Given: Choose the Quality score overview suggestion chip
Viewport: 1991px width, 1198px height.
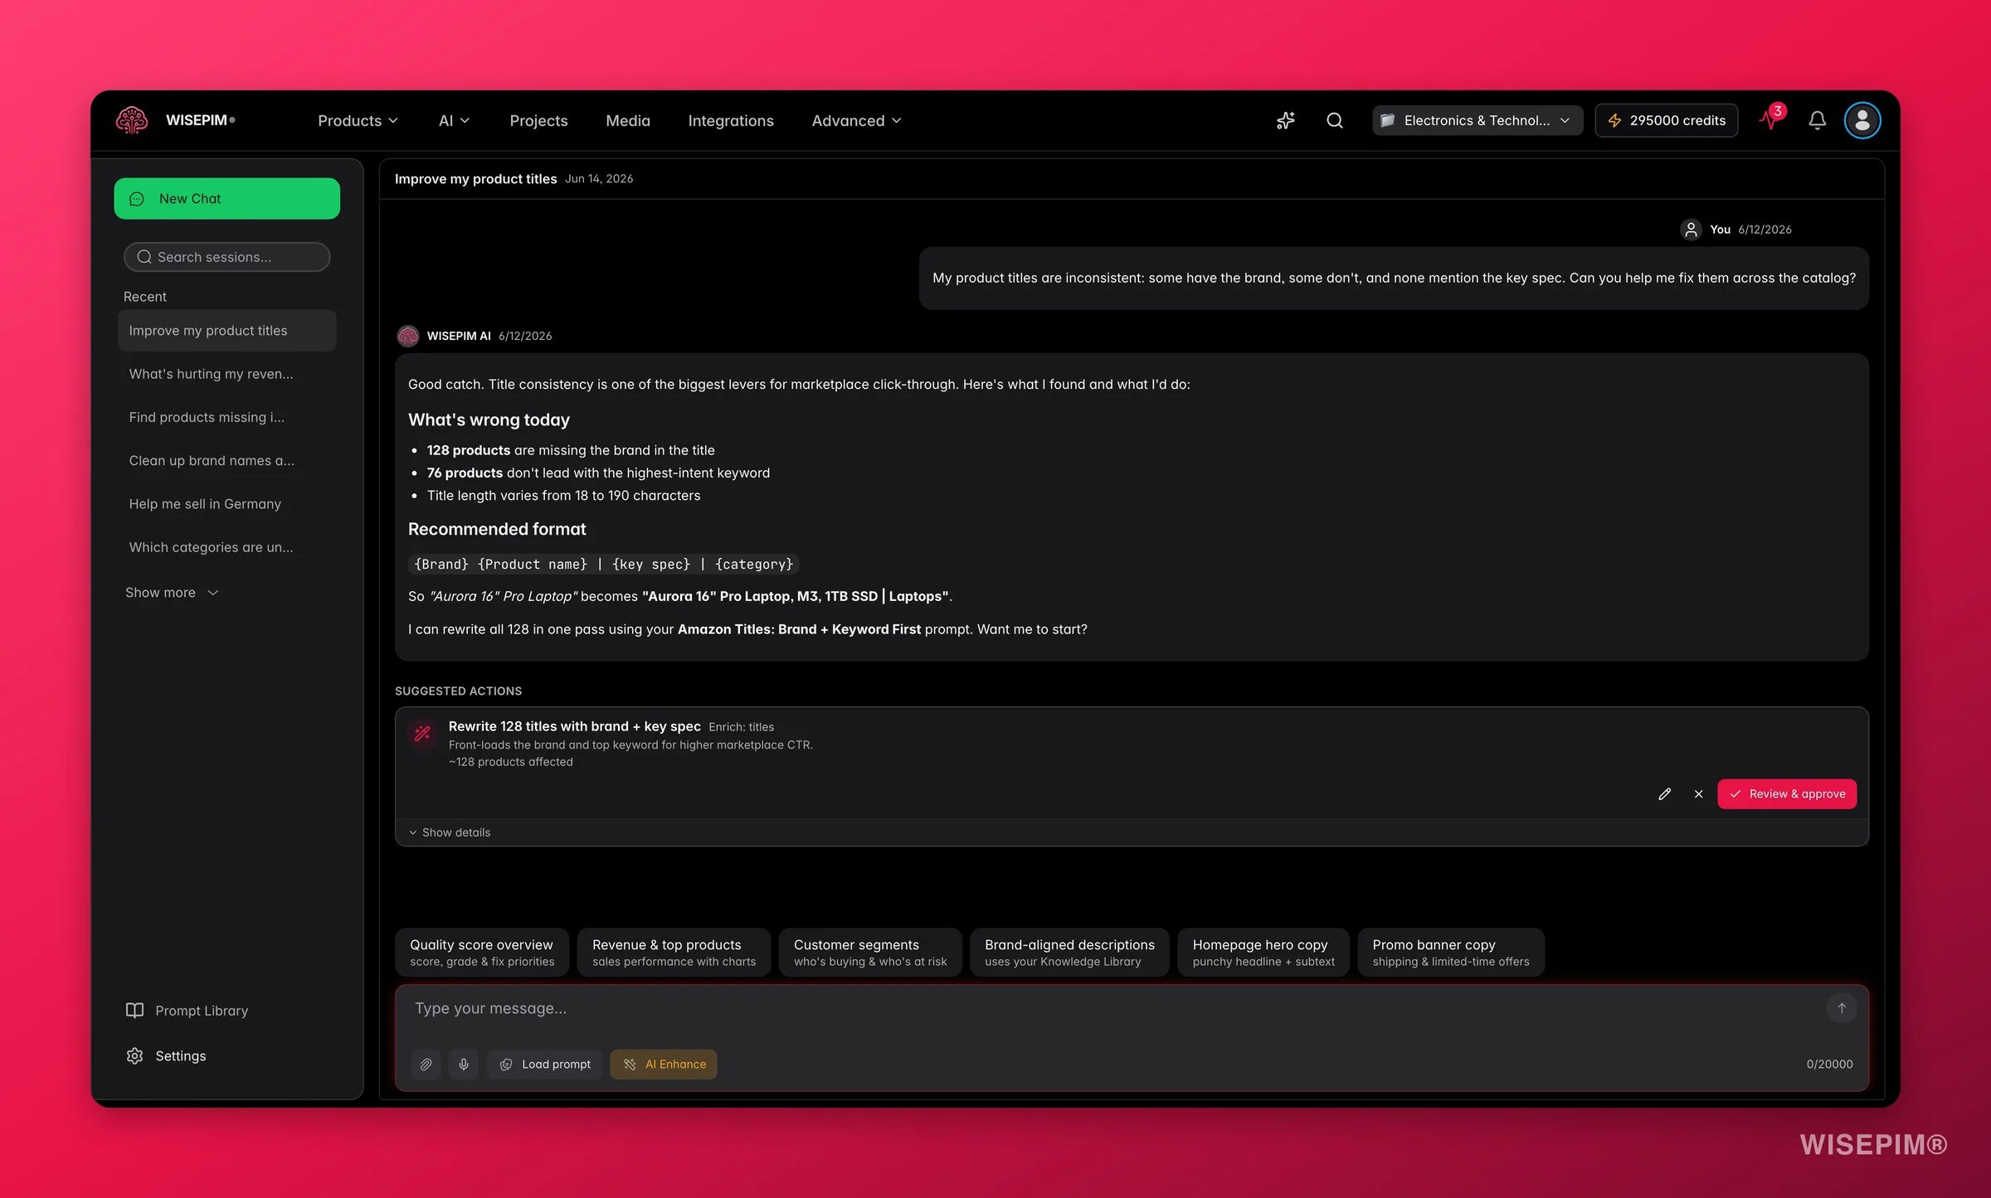Looking at the screenshot, I should click(482, 952).
